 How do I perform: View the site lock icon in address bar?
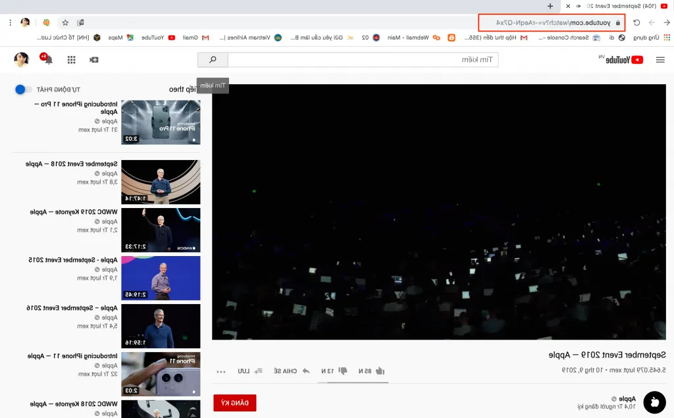[617, 23]
